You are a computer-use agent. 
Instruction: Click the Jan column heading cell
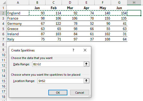point(37,8)
